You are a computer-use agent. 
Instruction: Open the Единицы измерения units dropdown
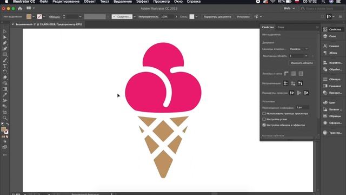[x=299, y=49]
